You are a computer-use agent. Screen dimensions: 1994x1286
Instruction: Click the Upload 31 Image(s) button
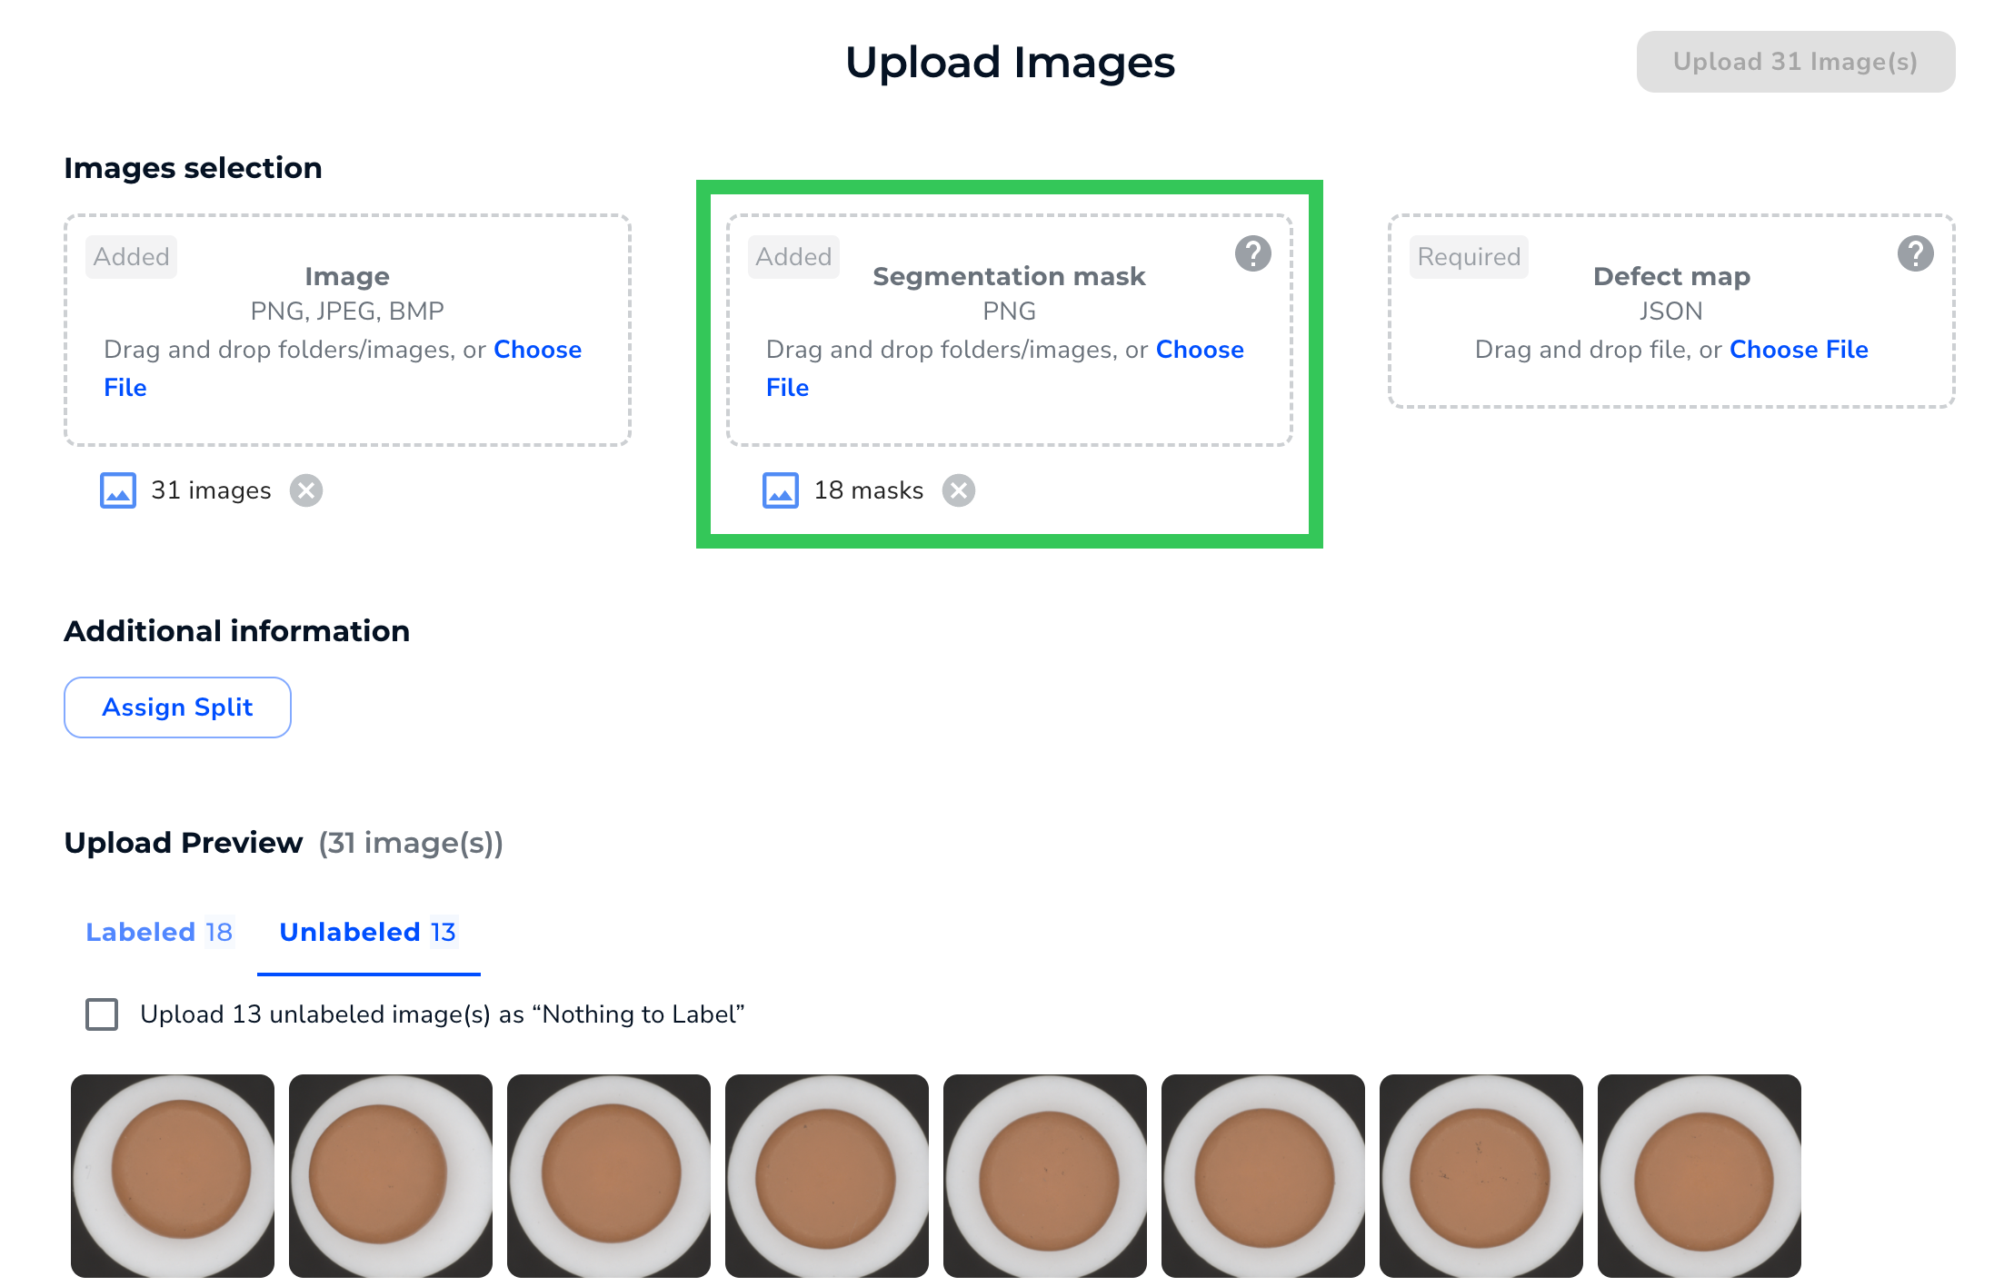tap(1795, 62)
